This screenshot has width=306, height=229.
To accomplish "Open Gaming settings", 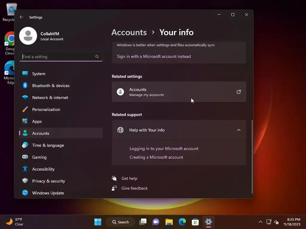I will pyautogui.click(x=61, y=157).
